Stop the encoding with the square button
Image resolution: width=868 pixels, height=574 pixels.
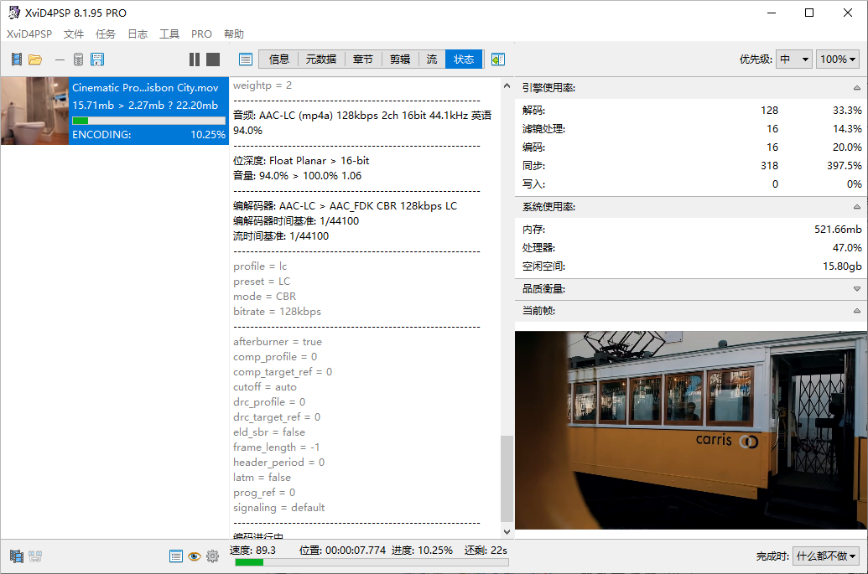[213, 59]
